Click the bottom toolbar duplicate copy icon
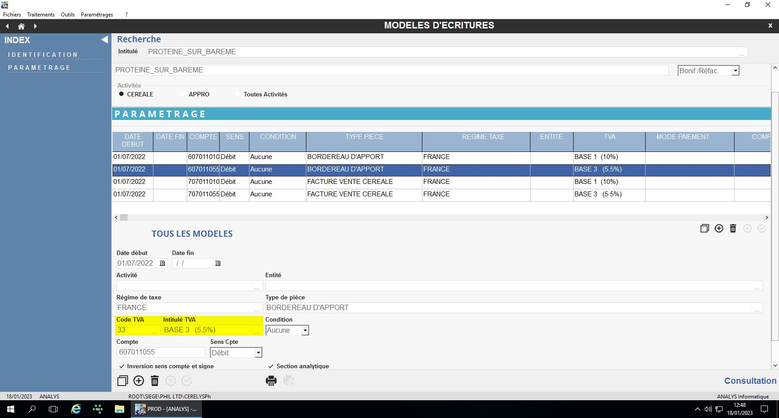 122,381
